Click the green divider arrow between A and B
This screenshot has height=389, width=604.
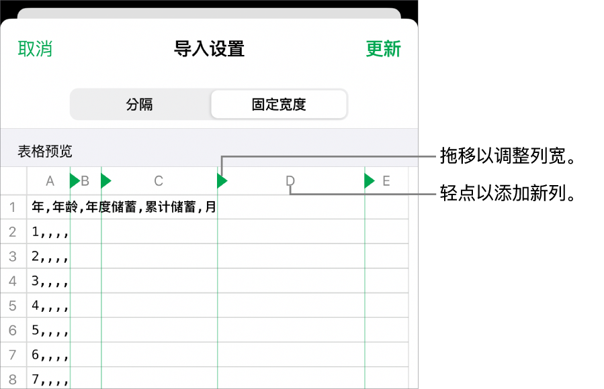tap(75, 180)
